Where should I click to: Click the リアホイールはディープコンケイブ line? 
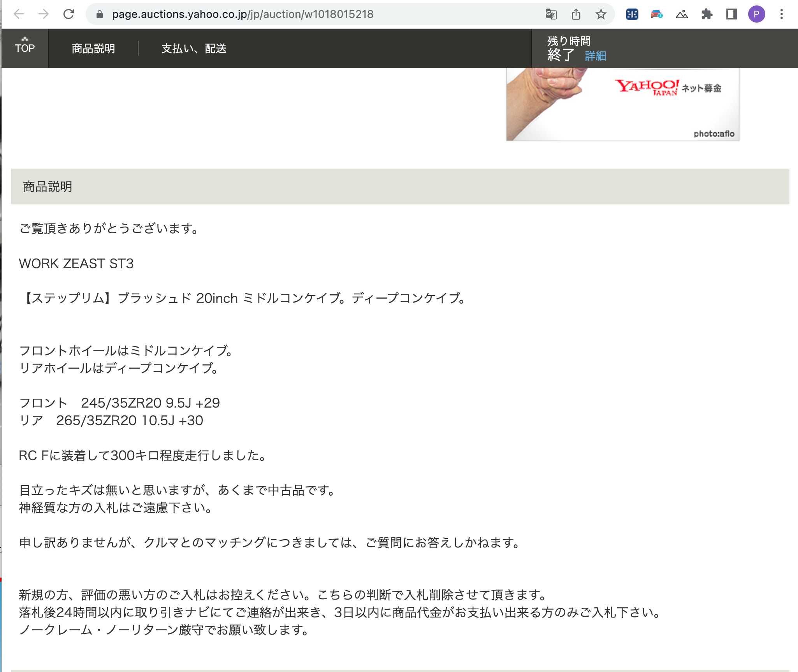click(119, 368)
